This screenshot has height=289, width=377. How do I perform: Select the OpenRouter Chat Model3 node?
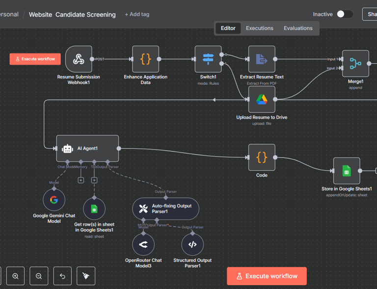(143, 244)
